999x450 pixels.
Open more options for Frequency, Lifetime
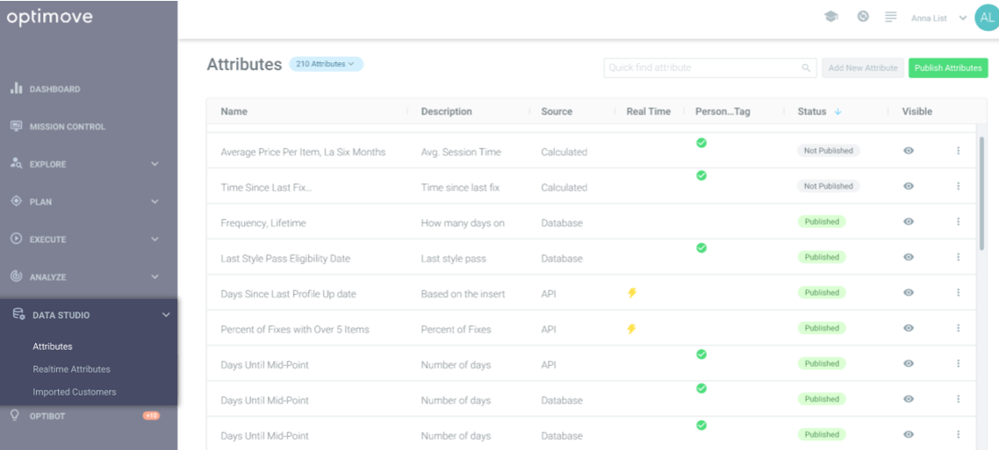[958, 222]
